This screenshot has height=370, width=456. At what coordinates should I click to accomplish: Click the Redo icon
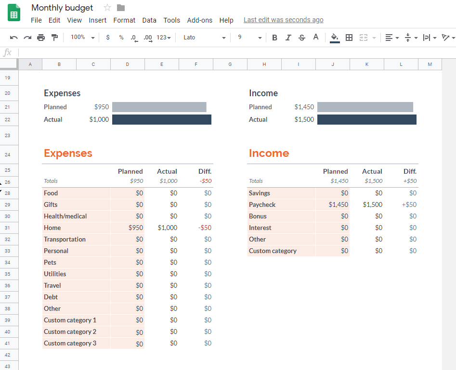point(27,38)
